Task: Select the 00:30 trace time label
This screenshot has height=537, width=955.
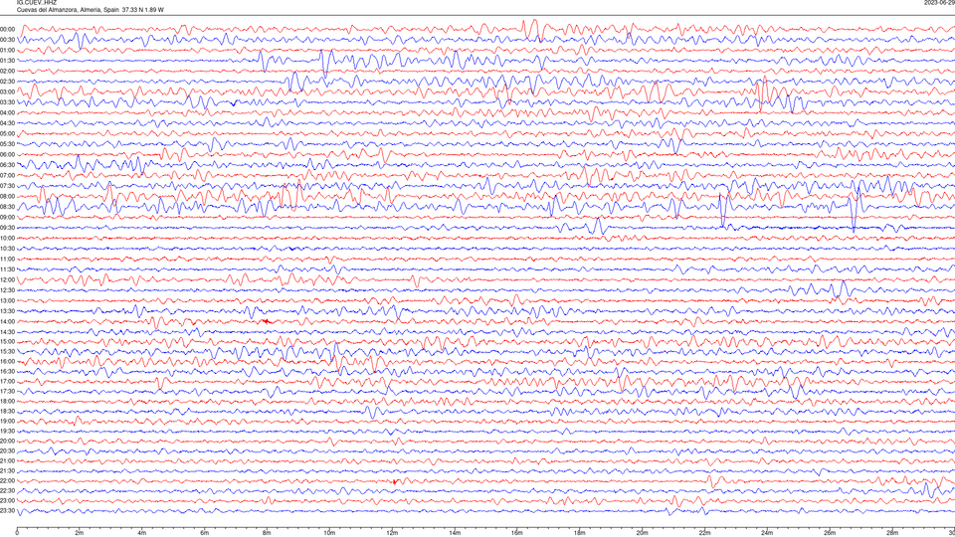Action: coord(7,40)
